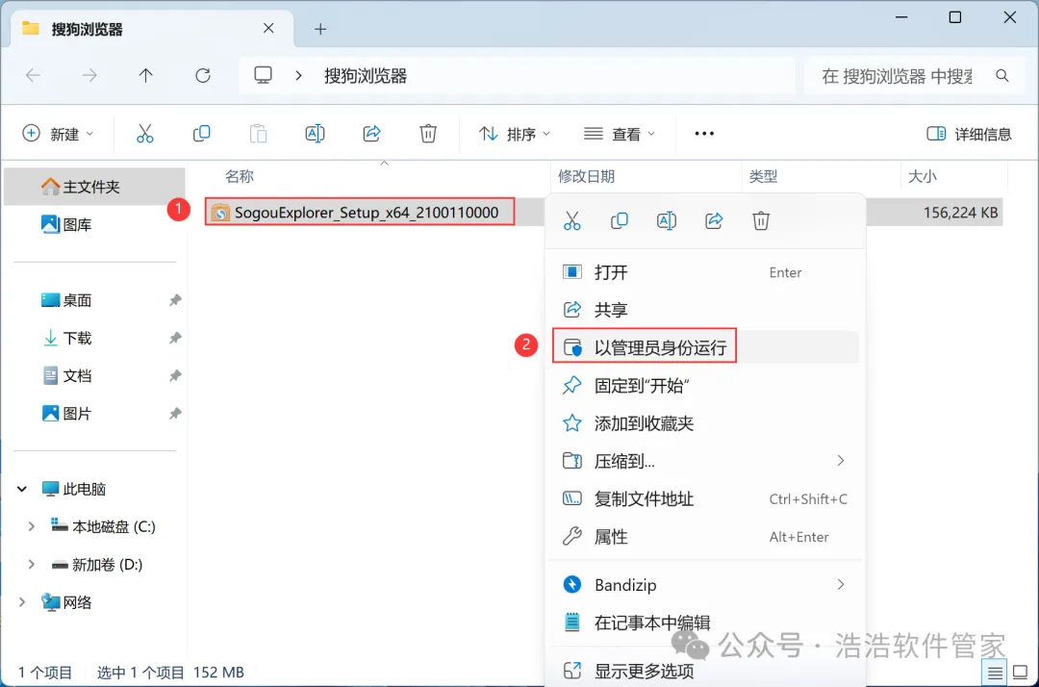Click 搜狗浏览器 in the address bar
The width and height of the screenshot is (1039, 687).
coord(366,75)
